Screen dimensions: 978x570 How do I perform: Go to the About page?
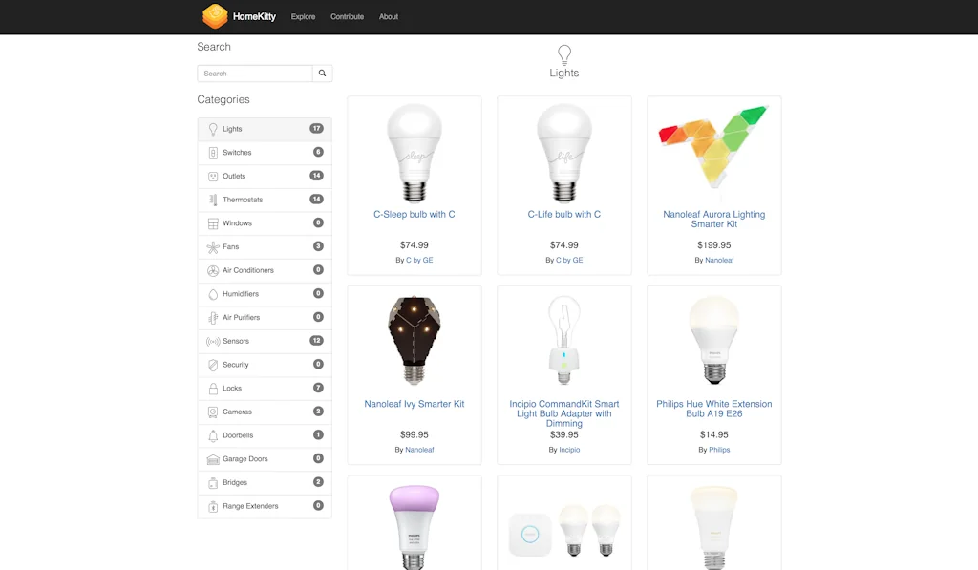tap(389, 17)
